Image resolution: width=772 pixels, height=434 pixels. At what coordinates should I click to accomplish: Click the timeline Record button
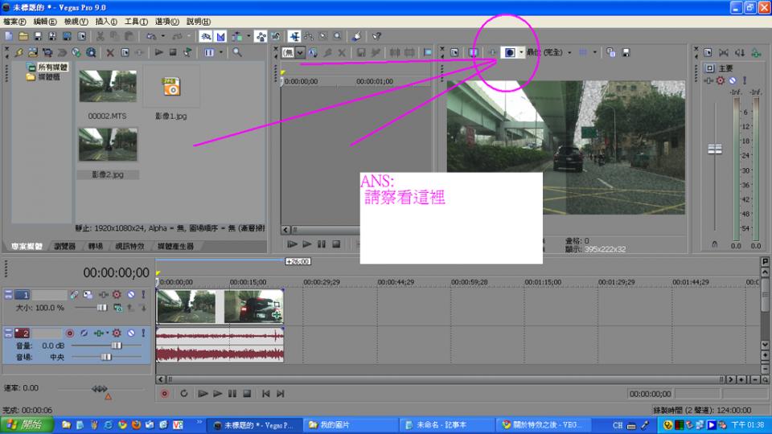164,393
